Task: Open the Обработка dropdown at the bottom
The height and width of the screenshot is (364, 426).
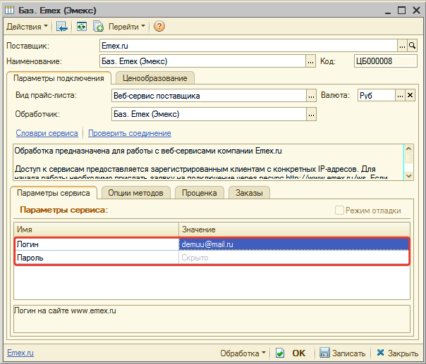Action: [243, 353]
